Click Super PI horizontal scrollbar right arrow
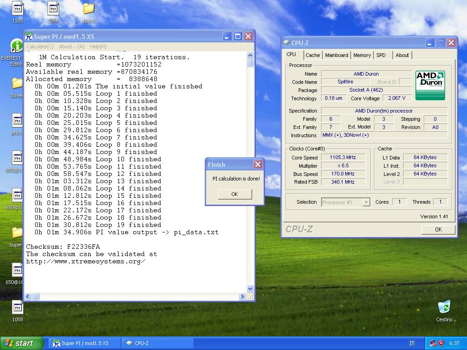 (x=242, y=296)
